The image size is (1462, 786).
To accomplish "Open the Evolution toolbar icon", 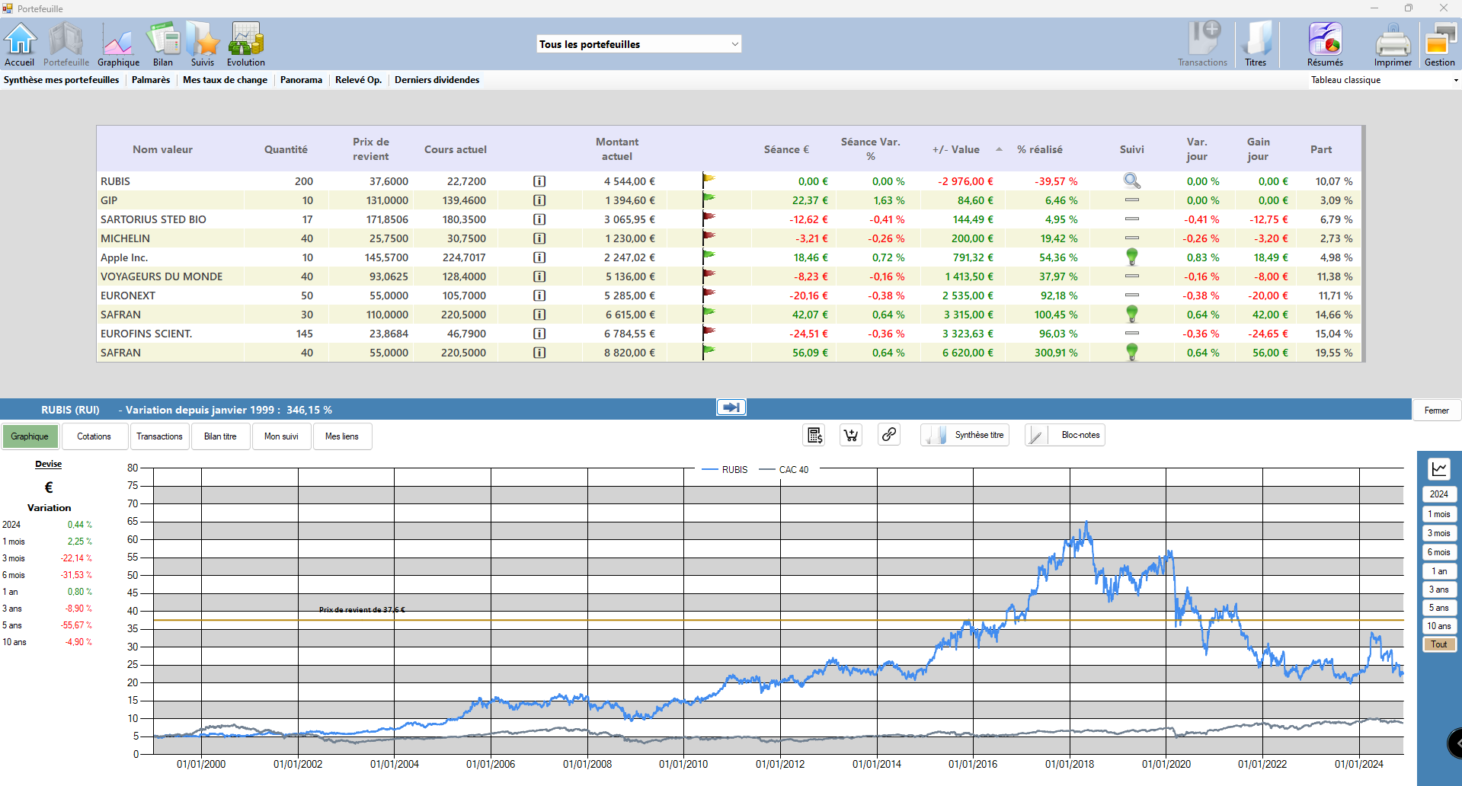I will [246, 44].
